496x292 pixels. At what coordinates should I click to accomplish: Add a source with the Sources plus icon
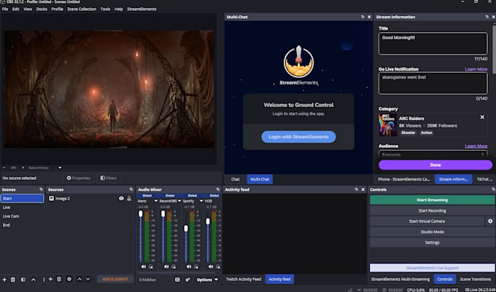click(50, 279)
